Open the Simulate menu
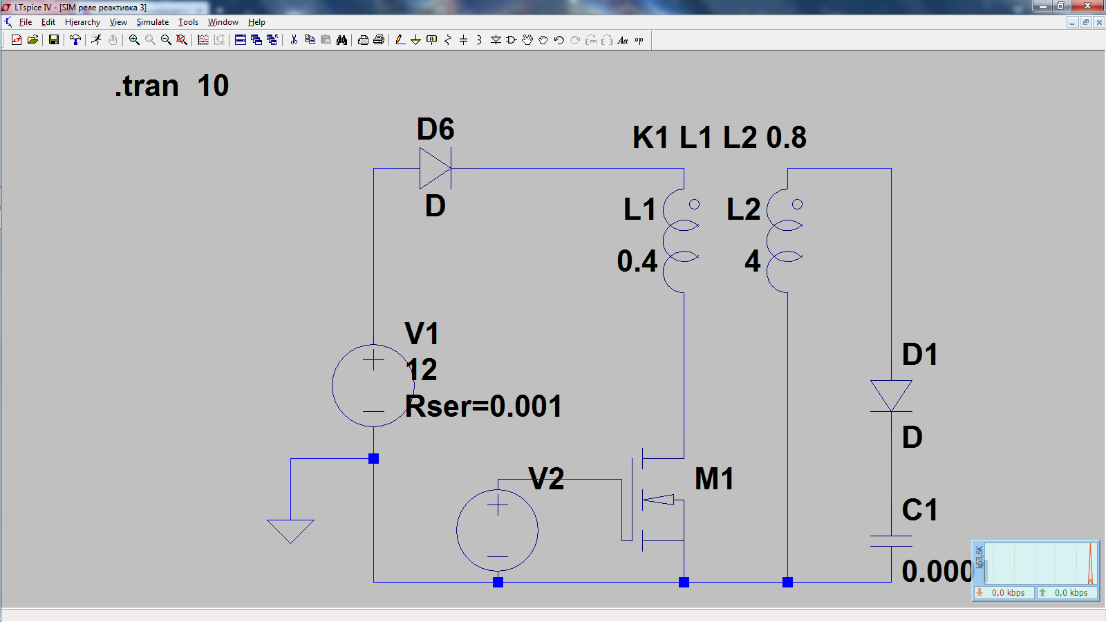1106x622 pixels. pos(152,22)
